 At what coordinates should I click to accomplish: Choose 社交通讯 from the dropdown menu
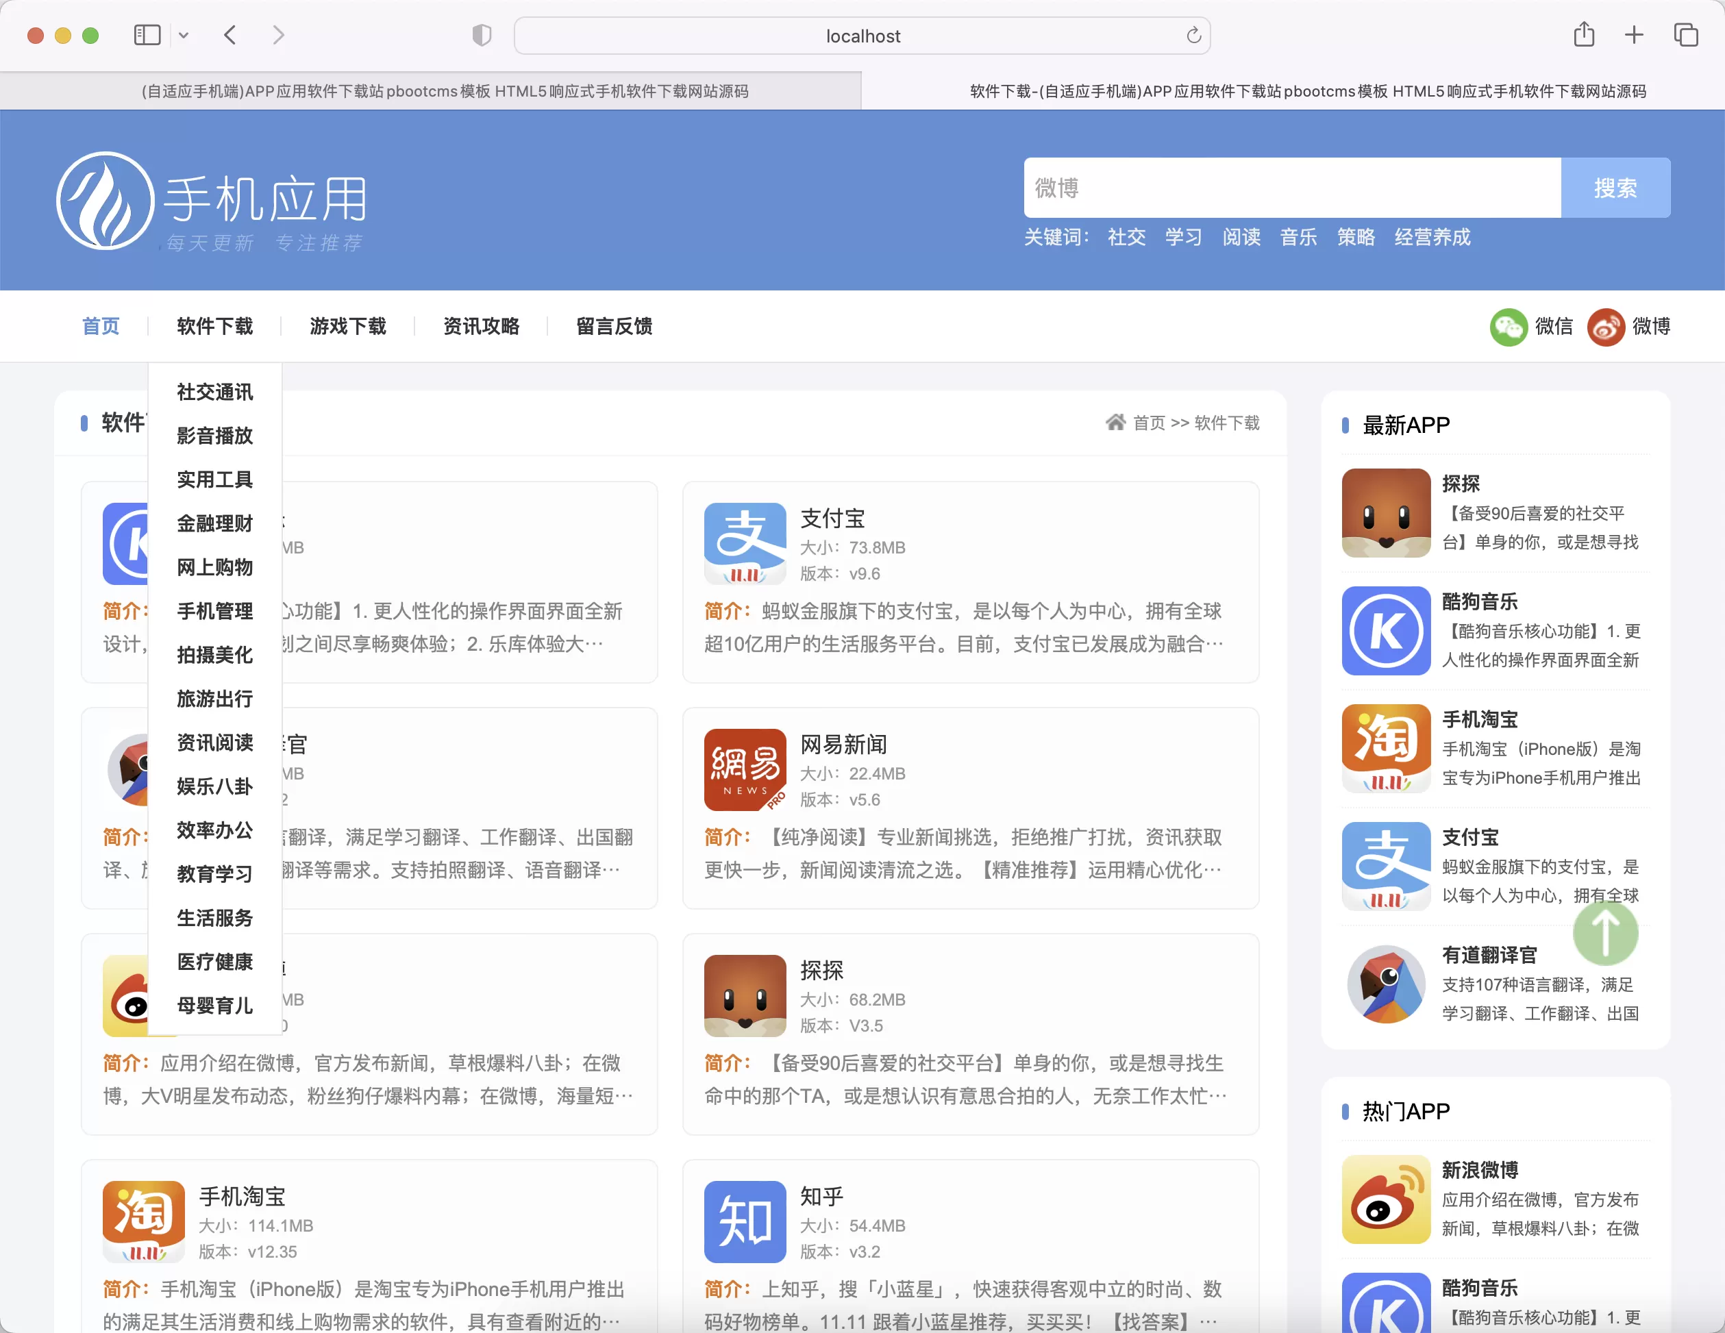click(215, 392)
